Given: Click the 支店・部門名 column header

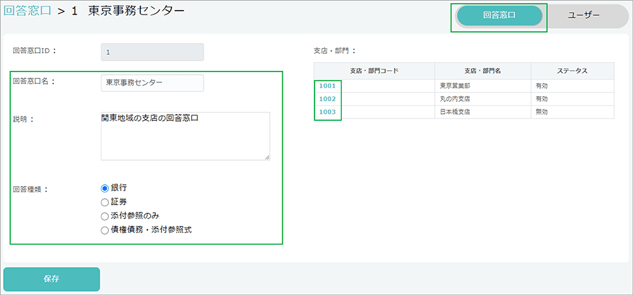Looking at the screenshot, I should (x=482, y=70).
